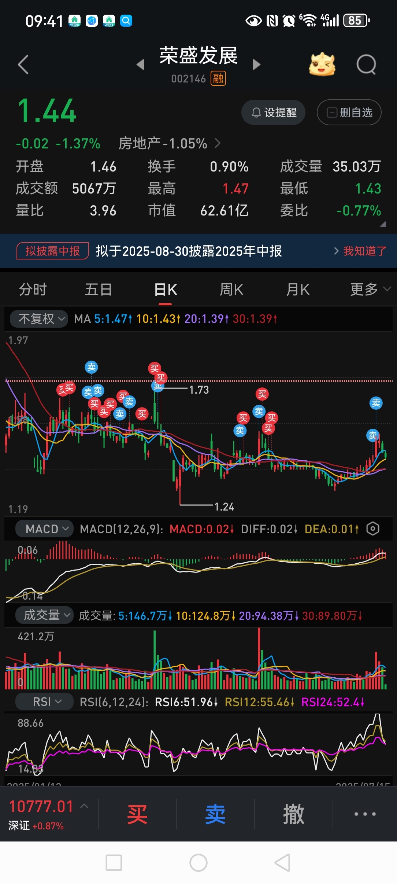Viewport: 397px width, 884px height.
Task: Tap the 买 marker beside the 1.73 label
Action: pyautogui.click(x=161, y=378)
